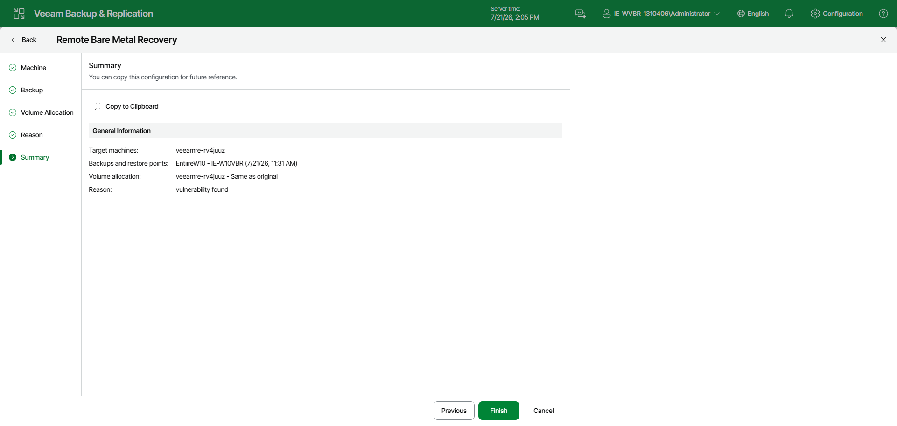Go Back from the wizard
This screenshot has height=426, width=897.
(x=24, y=40)
